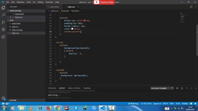198x111 pixels.
Task: Click CRLF line ending status item
Action: (172, 104)
